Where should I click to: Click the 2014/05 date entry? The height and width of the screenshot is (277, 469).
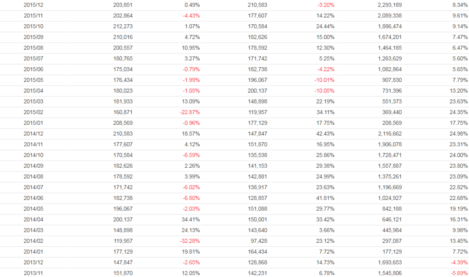click(33, 209)
